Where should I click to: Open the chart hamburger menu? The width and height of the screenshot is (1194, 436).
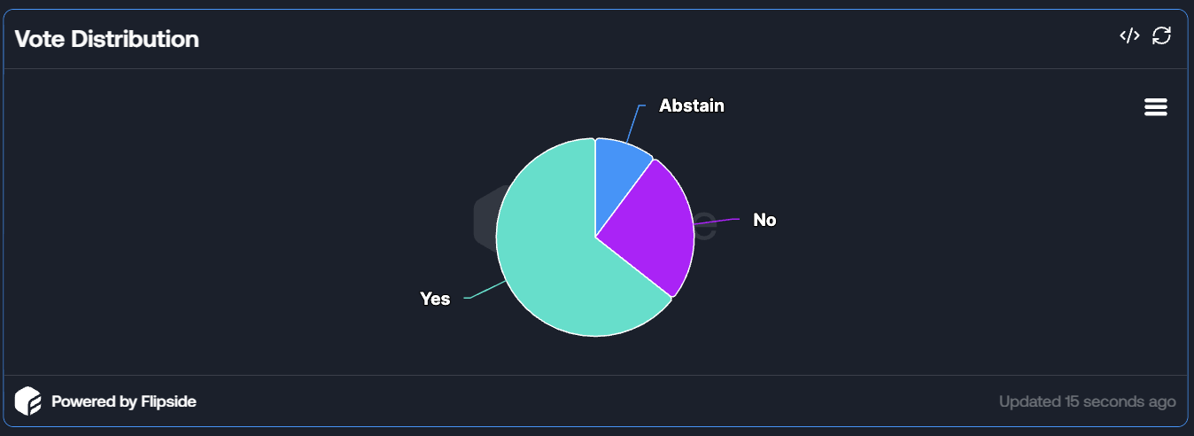tap(1156, 107)
